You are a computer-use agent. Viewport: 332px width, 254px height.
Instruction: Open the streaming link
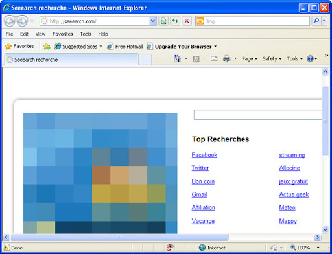click(x=292, y=155)
